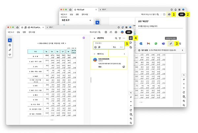Screen dimensions: 198x133
Task: Rotate page in front window navigation rail
Action: point(131,110)
